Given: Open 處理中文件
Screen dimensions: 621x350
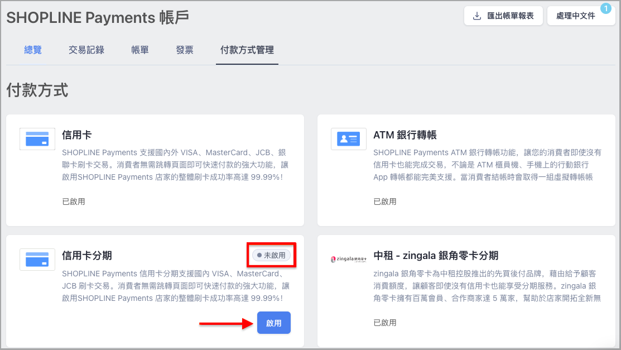Looking at the screenshot, I should tap(581, 16).
